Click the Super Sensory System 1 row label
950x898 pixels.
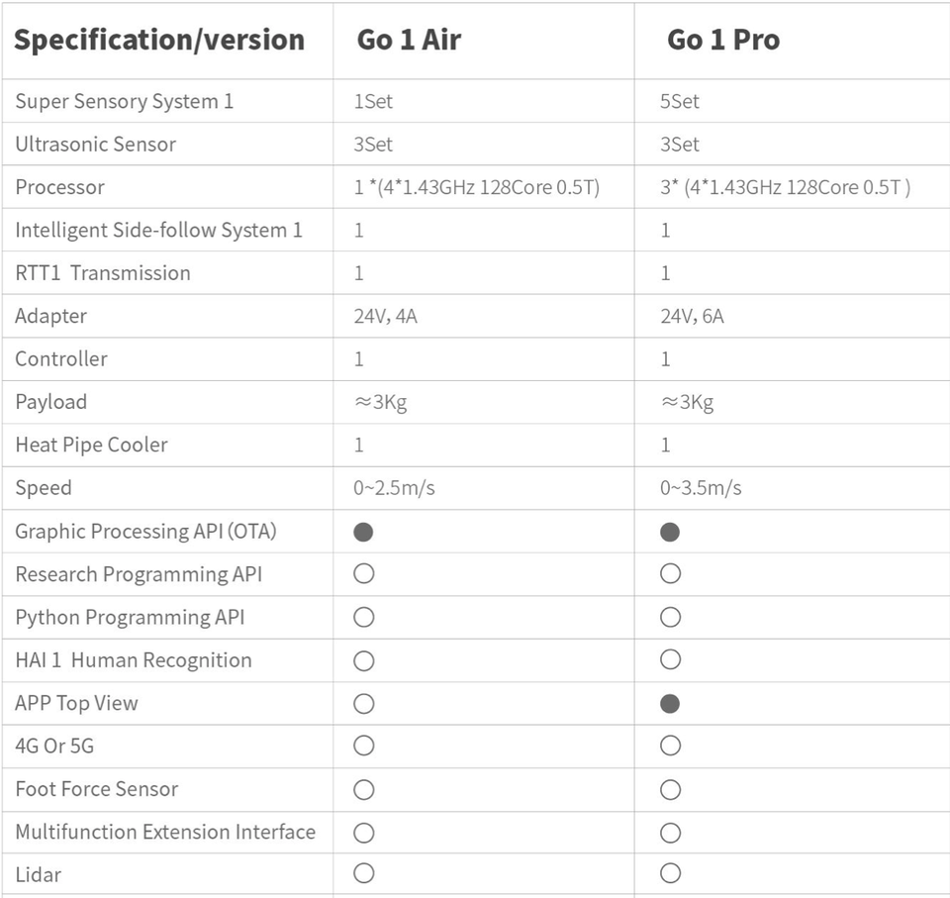pyautogui.click(x=124, y=101)
